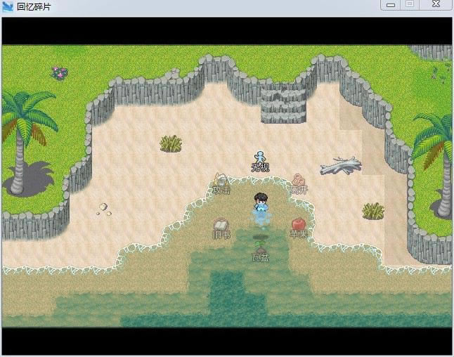
Task: Select the 瓦盆 (Clay Pot) item icon
Action: pyautogui.click(x=260, y=247)
